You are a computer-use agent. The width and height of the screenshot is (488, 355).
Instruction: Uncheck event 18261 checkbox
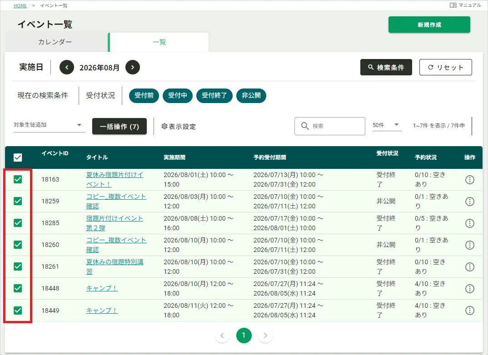pyautogui.click(x=18, y=266)
